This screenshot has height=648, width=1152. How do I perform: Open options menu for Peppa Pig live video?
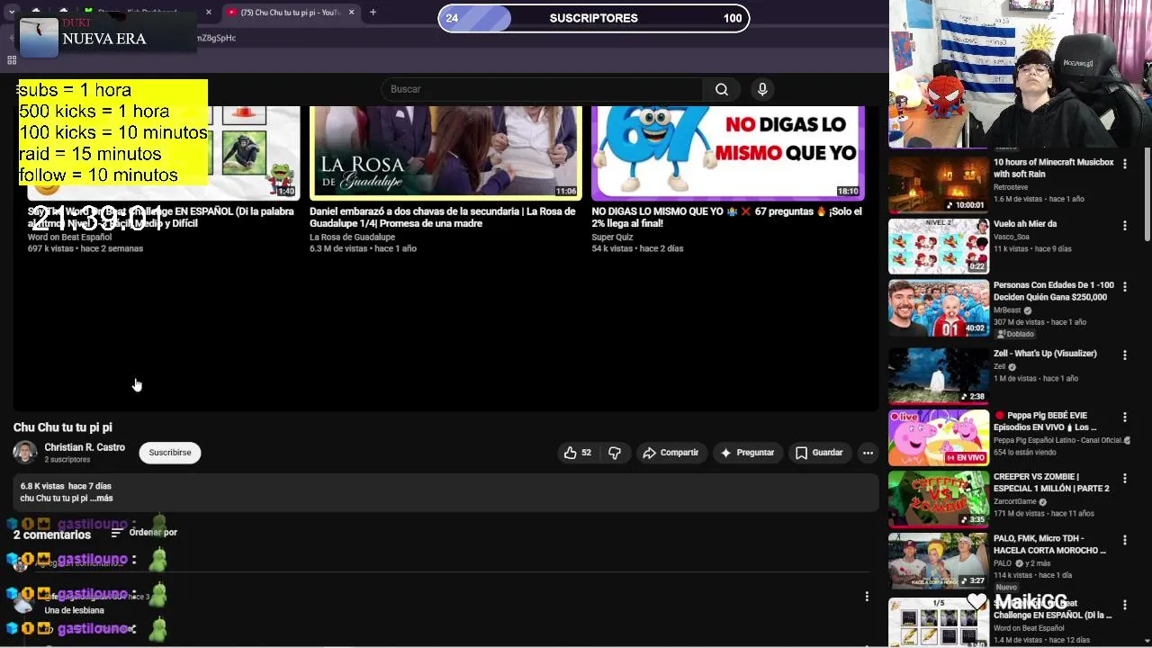coord(1124,418)
